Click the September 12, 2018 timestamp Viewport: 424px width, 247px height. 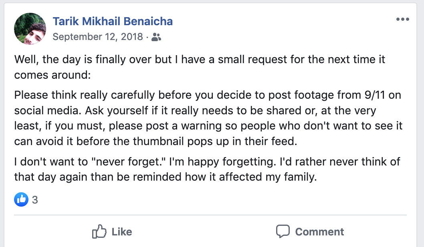tap(98, 37)
